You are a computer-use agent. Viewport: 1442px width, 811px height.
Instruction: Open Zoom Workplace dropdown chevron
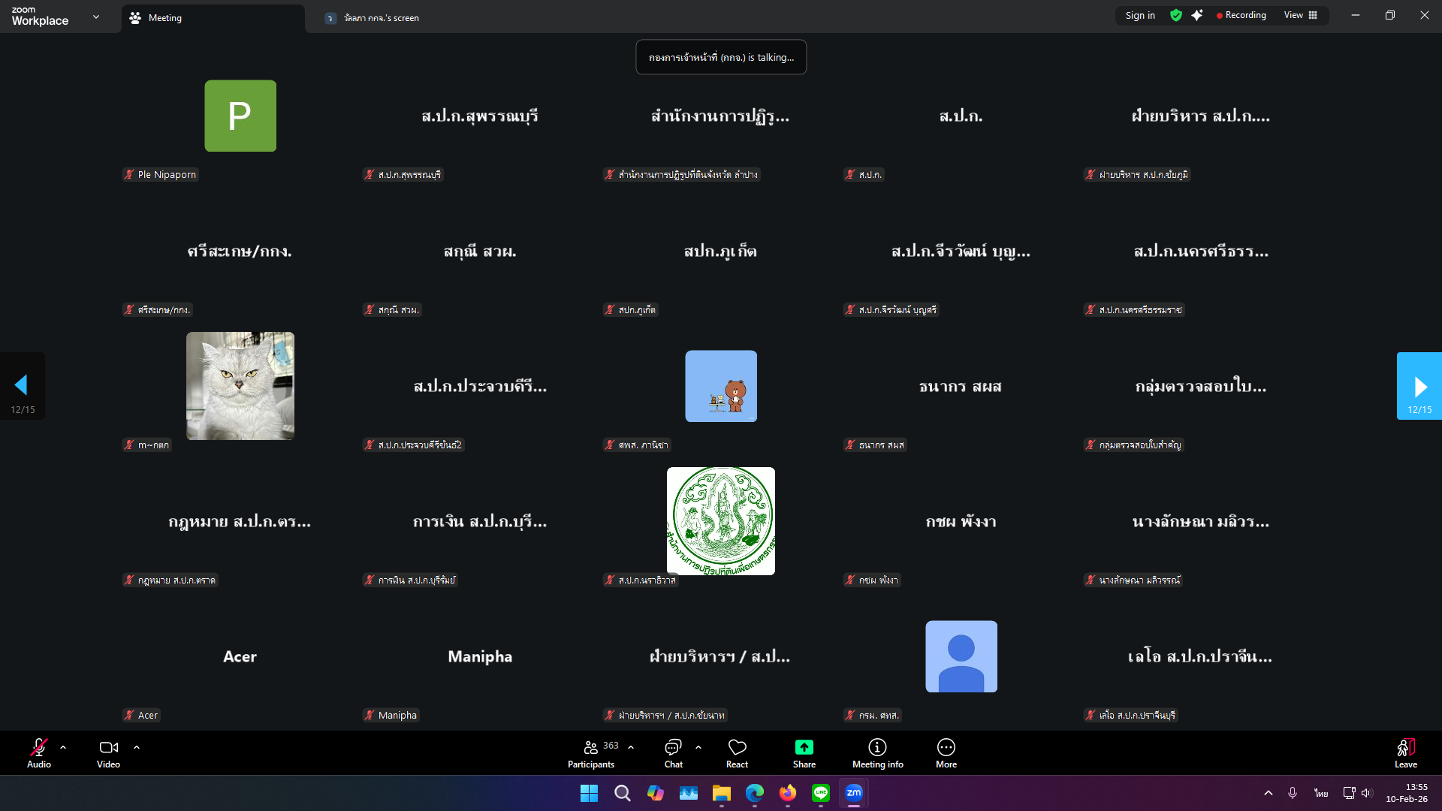tap(96, 17)
